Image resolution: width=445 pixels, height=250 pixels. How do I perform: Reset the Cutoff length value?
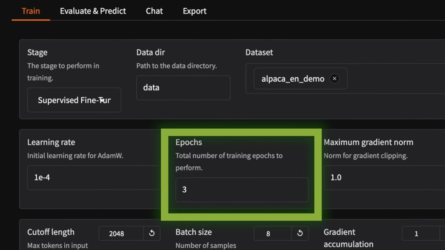coord(152,233)
